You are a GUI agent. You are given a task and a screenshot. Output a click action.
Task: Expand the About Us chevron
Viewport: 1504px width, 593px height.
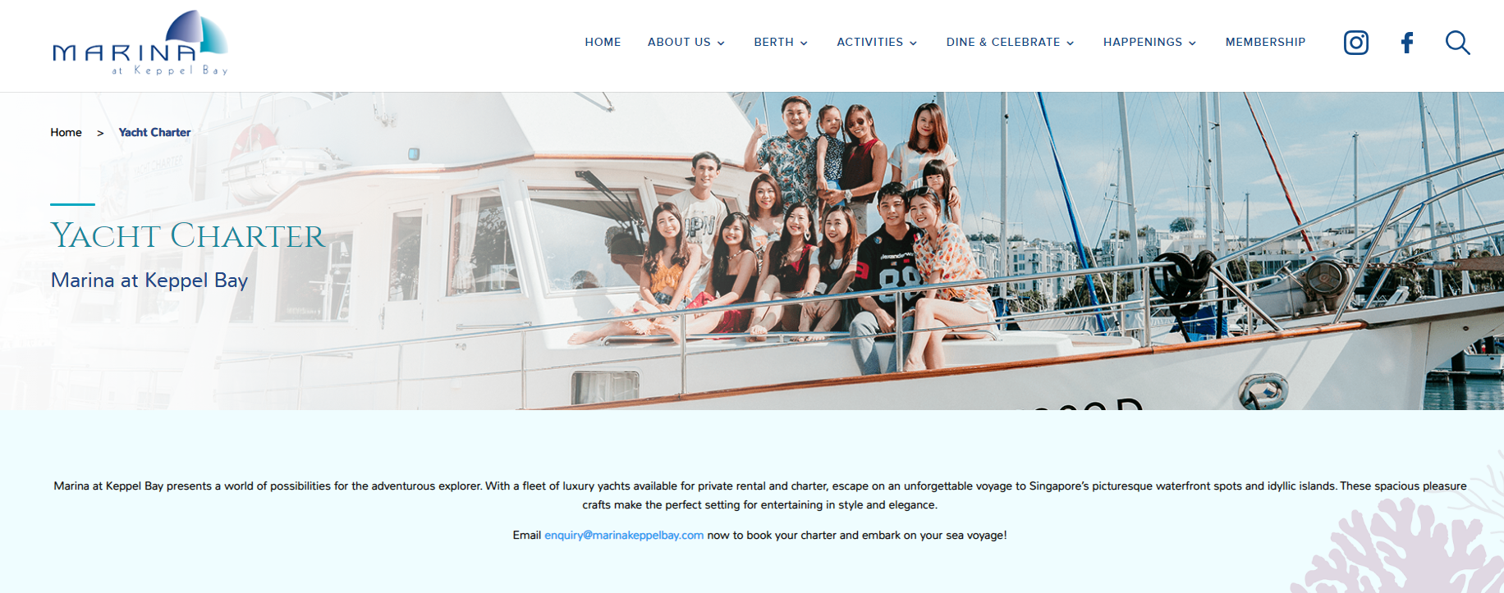pos(721,43)
